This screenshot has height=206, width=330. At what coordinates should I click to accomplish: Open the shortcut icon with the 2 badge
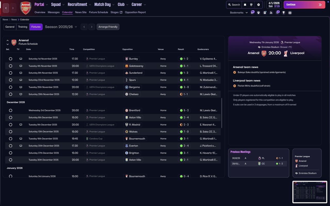277,12
